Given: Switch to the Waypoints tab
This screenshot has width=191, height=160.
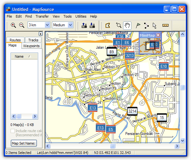Looking at the screenshot, I should click(31, 46).
